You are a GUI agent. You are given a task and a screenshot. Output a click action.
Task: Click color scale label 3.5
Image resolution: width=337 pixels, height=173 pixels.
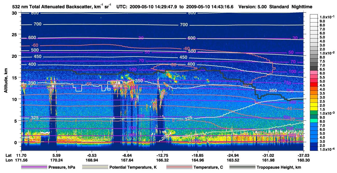click(x=322, y=93)
